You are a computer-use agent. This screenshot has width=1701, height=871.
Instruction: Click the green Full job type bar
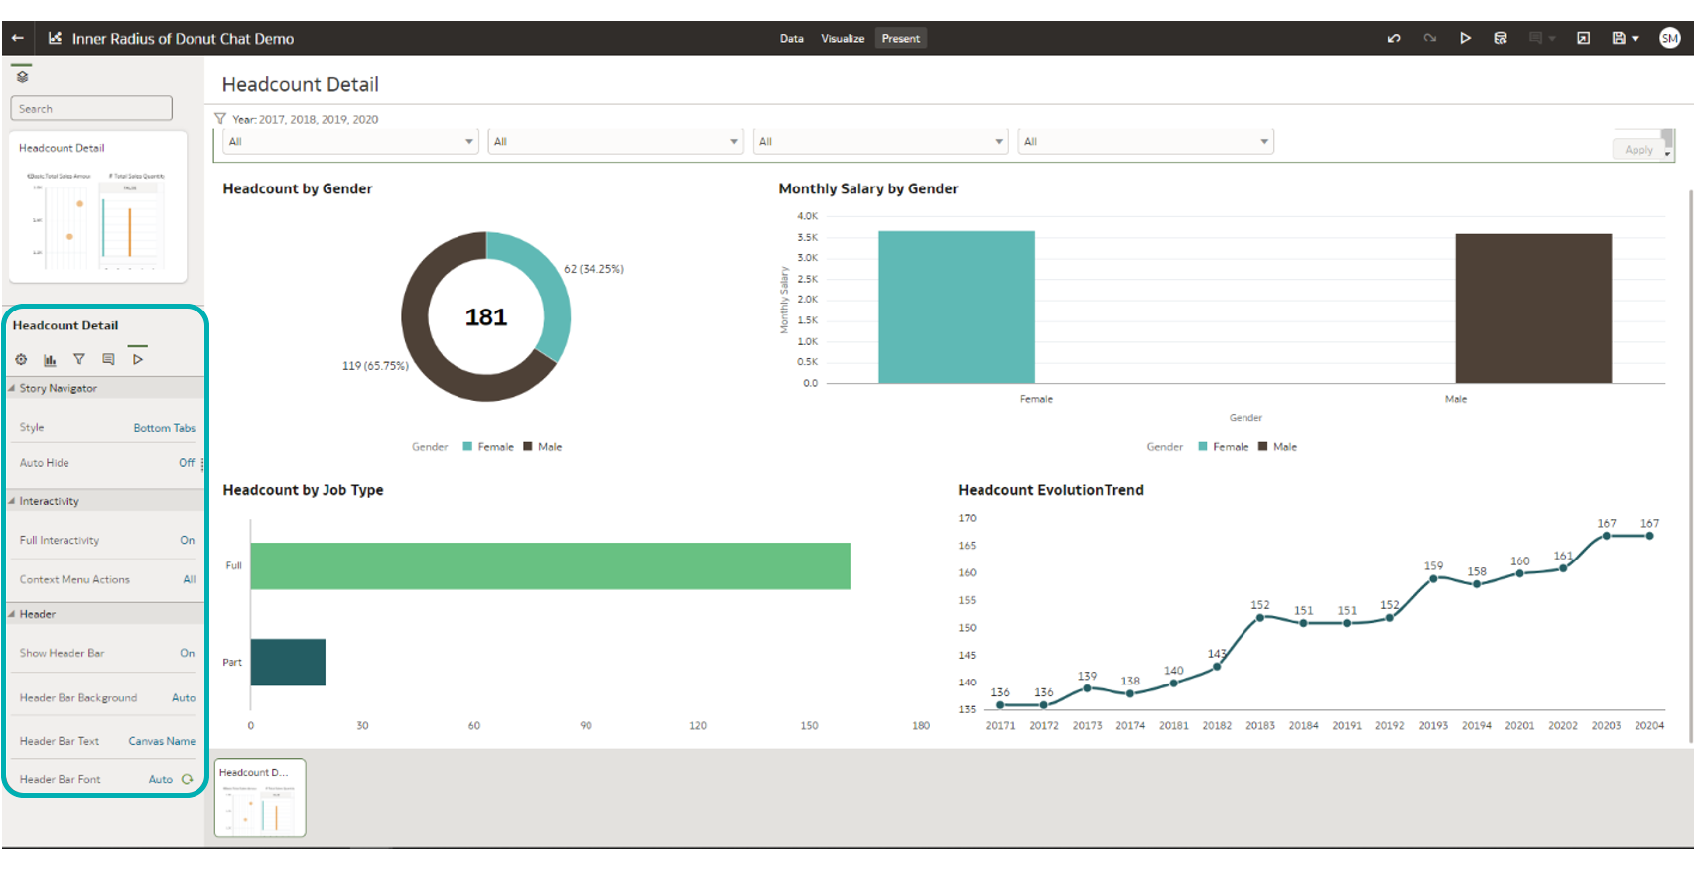tap(550, 566)
